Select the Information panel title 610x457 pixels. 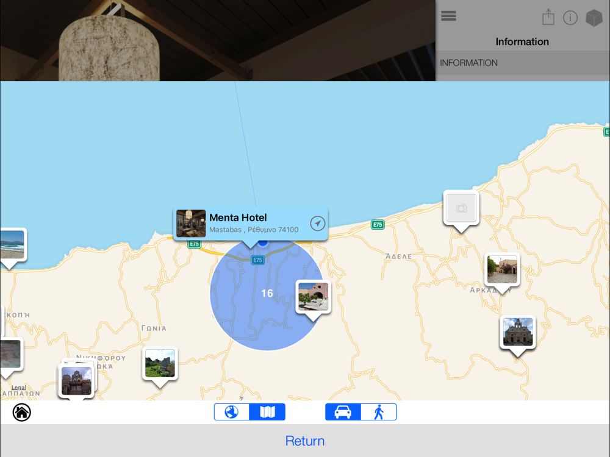tap(522, 41)
